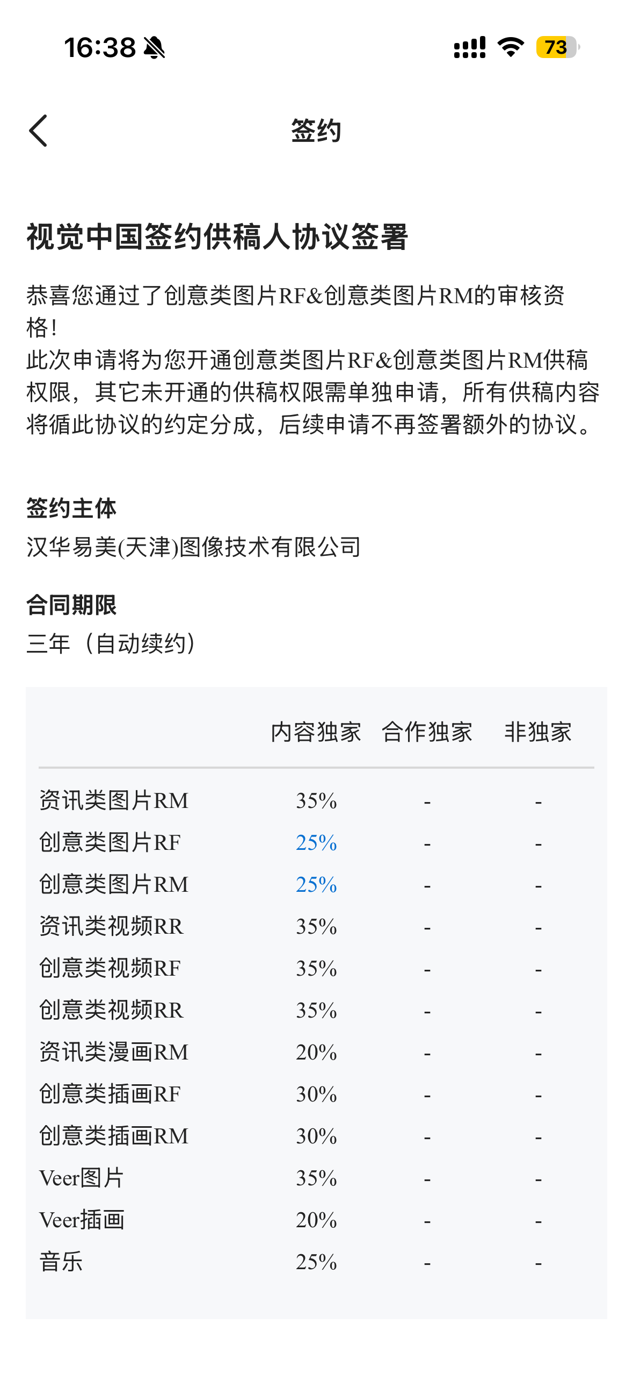
Task: Tap the 视觉中国签约供稿人协议签署 heading
Action: pos(217,237)
